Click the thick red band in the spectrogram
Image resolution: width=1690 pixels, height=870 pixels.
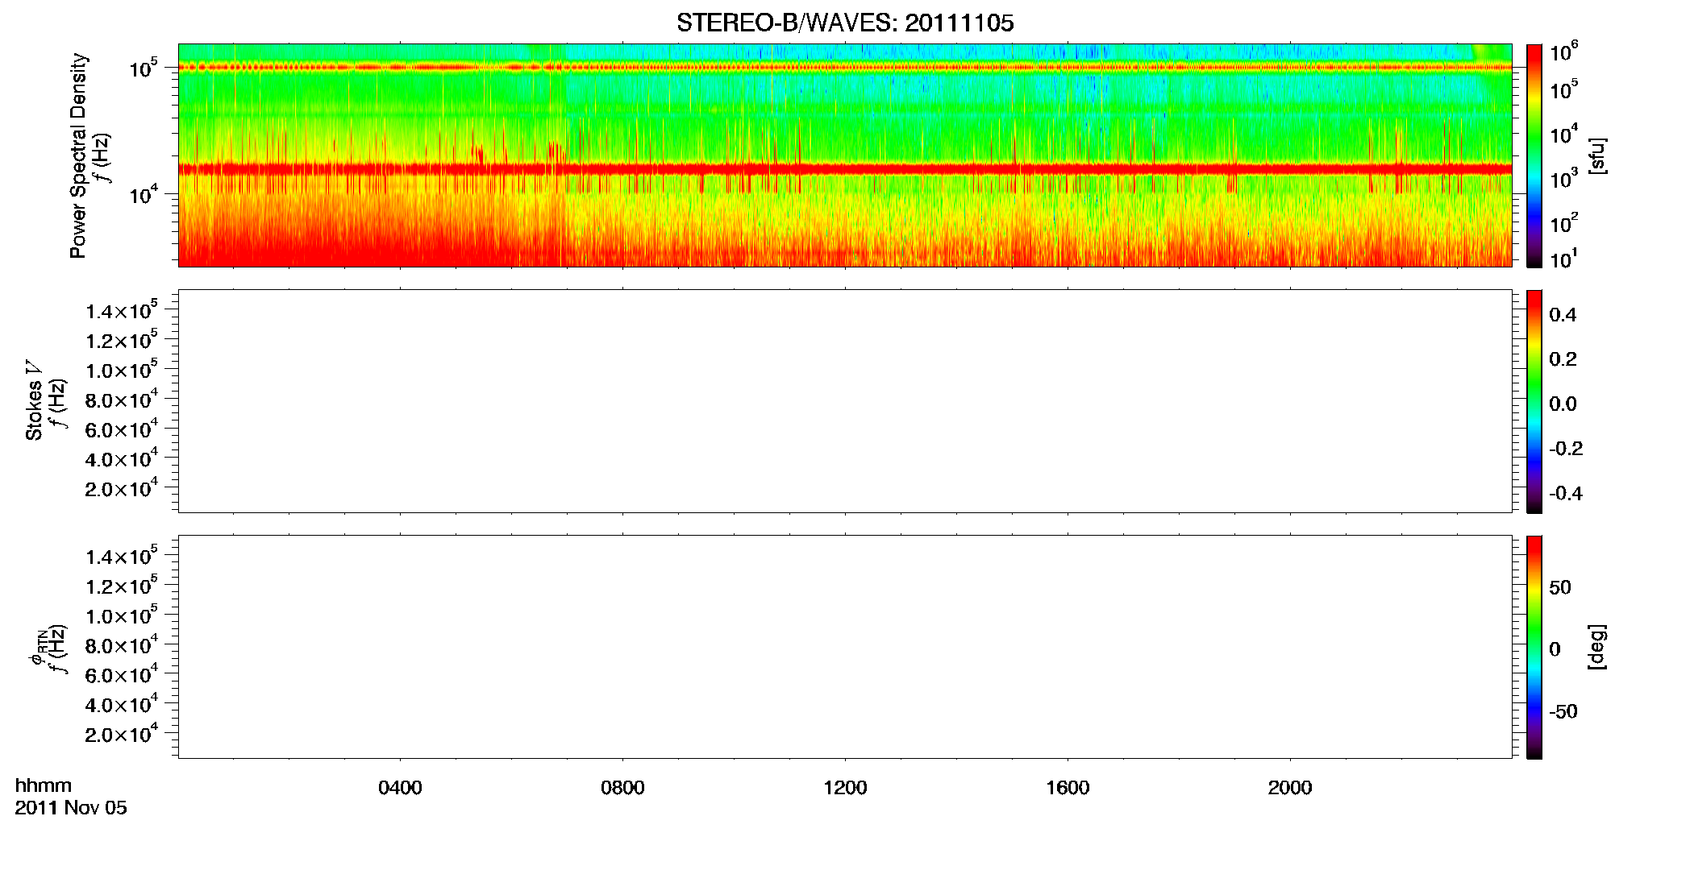coord(845,168)
